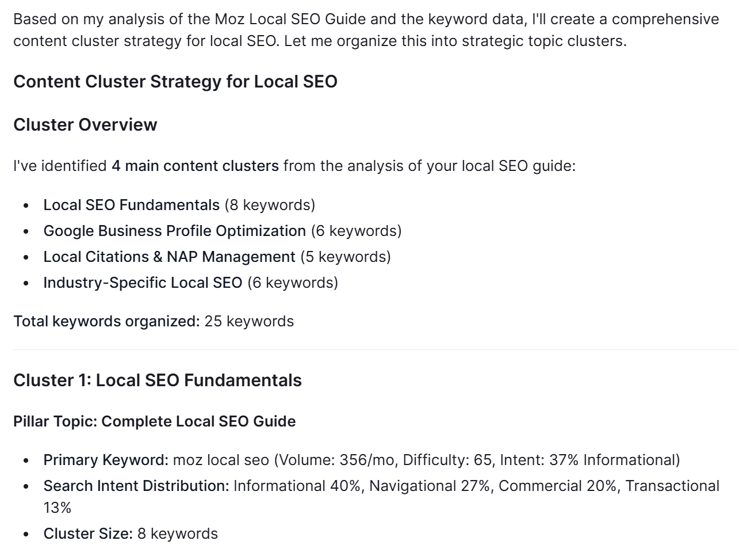Click the "Cluster 1: Local SEO Fundamentals" heading

[157, 380]
